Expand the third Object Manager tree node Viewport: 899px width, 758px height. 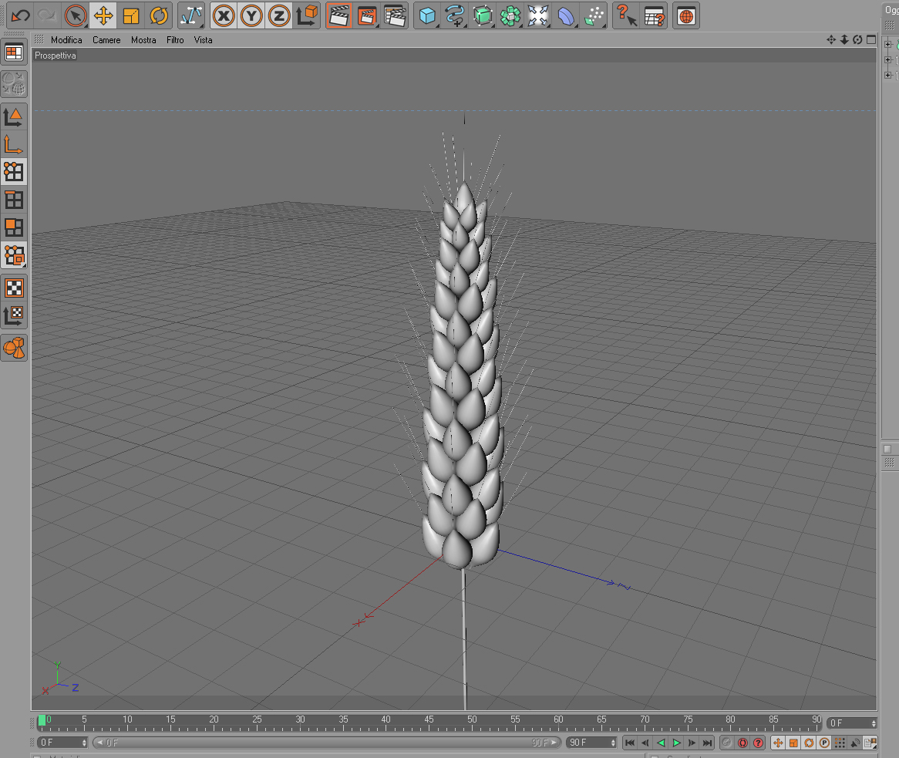pos(887,75)
